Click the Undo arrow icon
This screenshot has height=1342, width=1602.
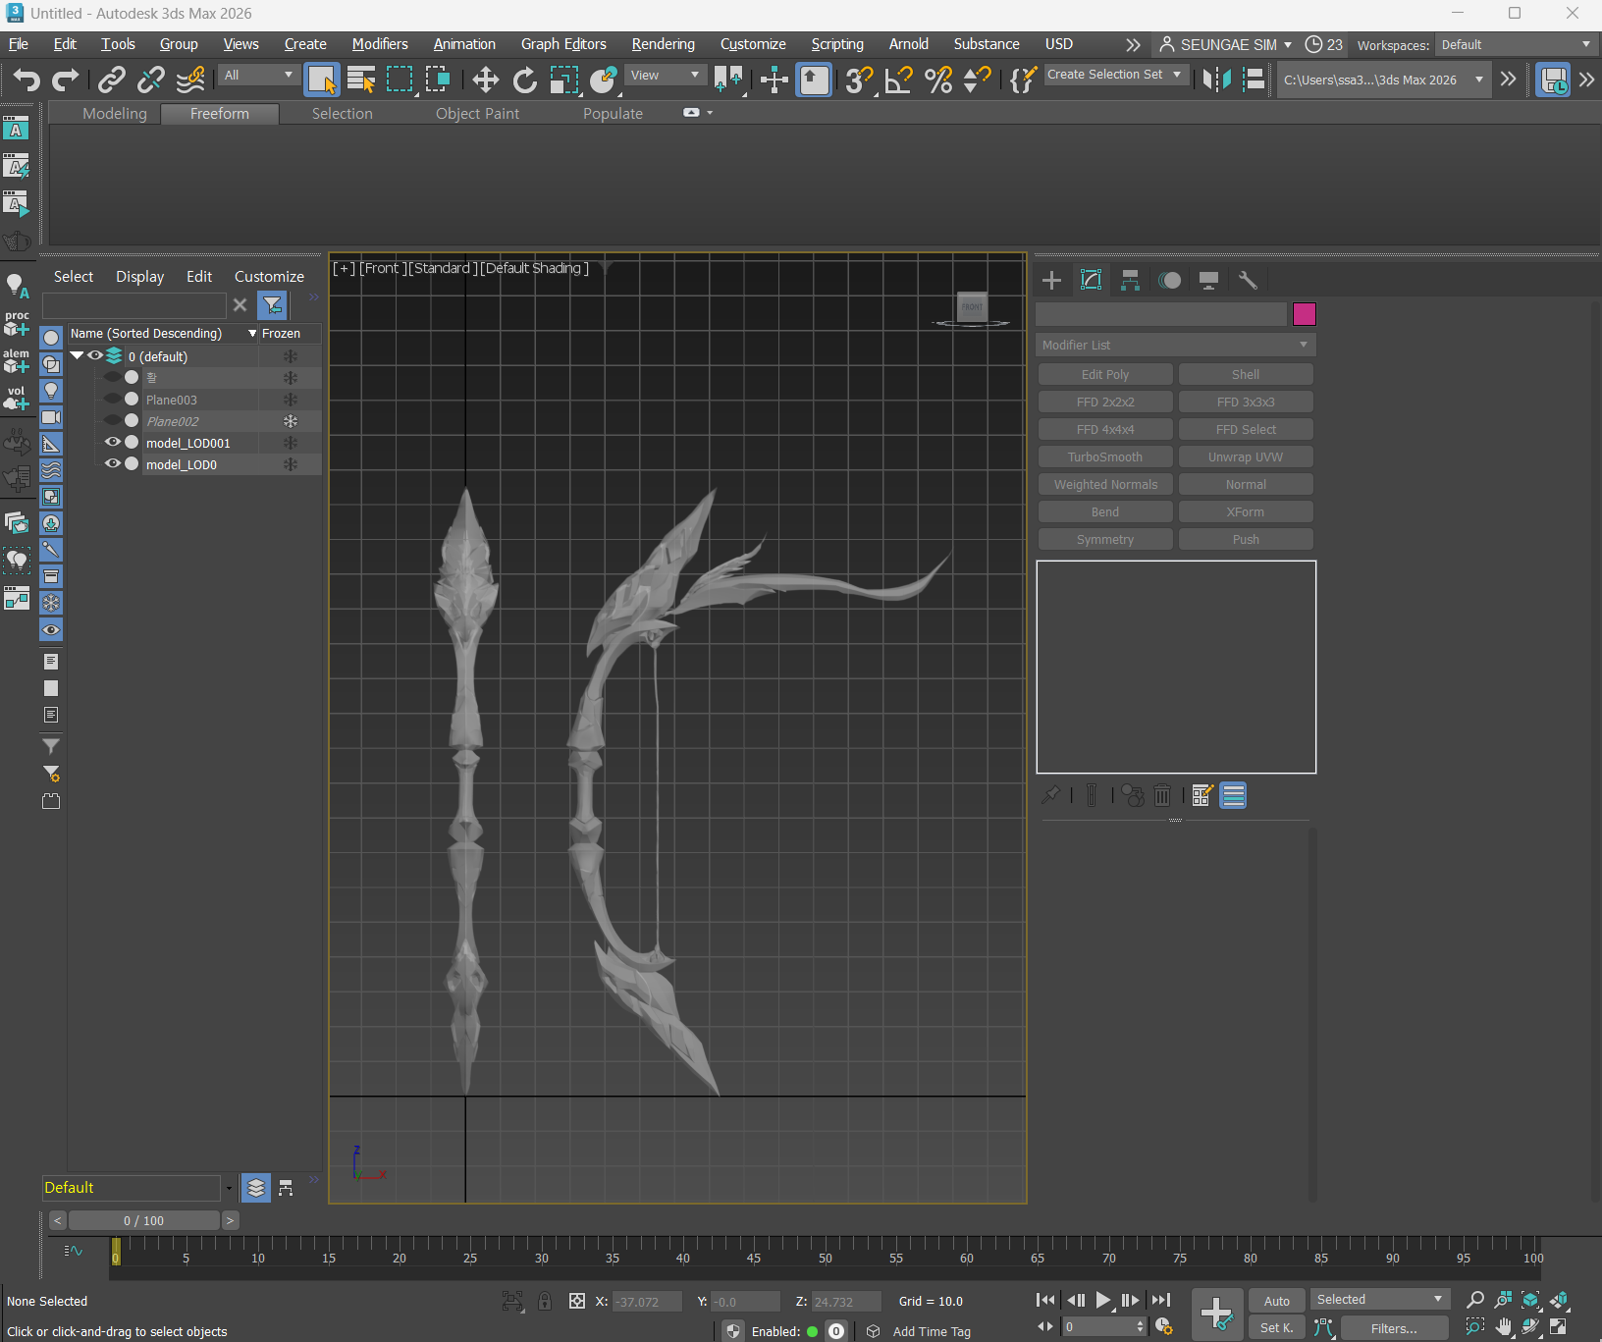(x=27, y=81)
